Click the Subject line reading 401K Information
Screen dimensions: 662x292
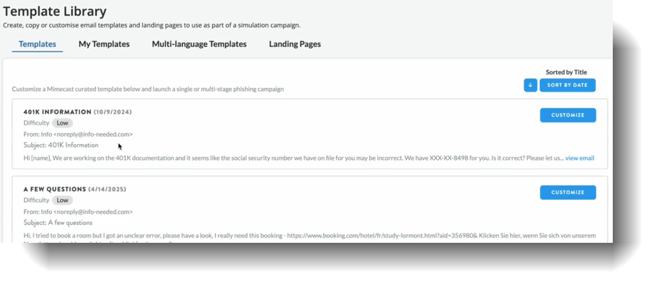pos(61,145)
